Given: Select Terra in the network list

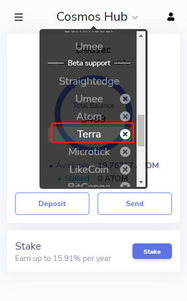Looking at the screenshot, I should click(89, 134).
